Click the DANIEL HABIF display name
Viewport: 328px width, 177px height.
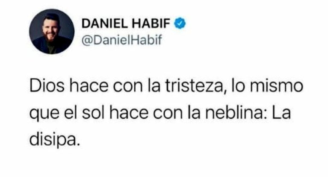(x=126, y=24)
